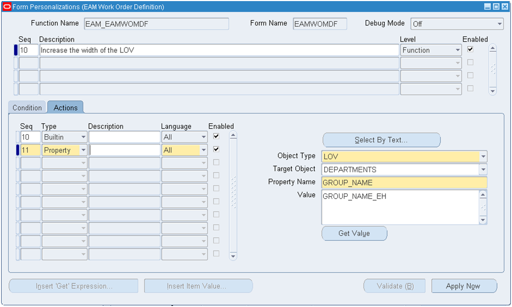Open the Target Object dropdown showing DEPARTMENTS
The height and width of the screenshot is (307, 512).
(483, 170)
